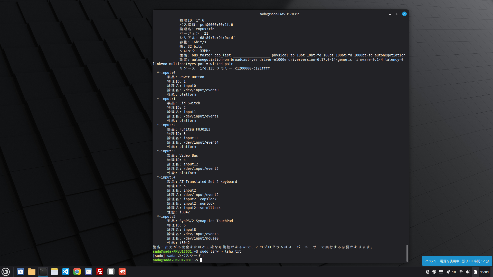
Task: Launch the screenshot camera app
Action: 21,272
